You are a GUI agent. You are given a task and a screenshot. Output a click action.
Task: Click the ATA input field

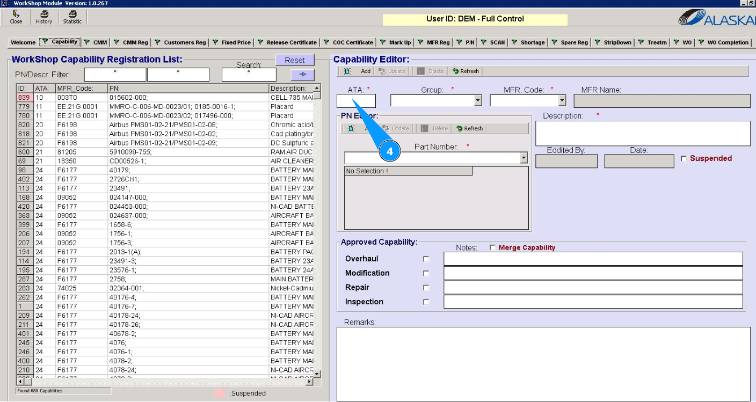[x=356, y=101]
